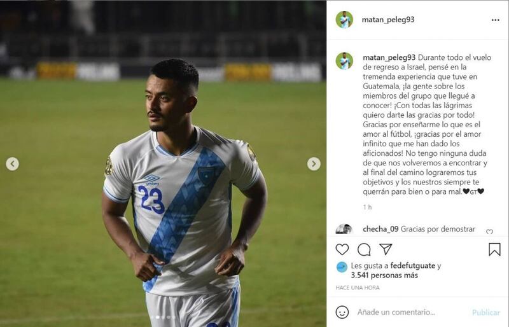The height and width of the screenshot is (327, 509).
Task: Select carousel pagination dots under photo
Action: (163, 317)
